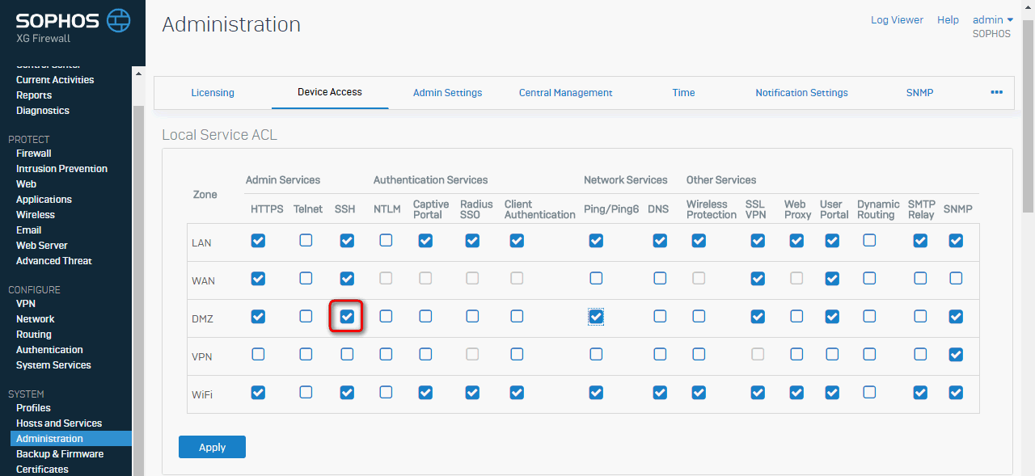Open the Admin Settings tab
This screenshot has height=476, width=1035.
click(x=447, y=93)
